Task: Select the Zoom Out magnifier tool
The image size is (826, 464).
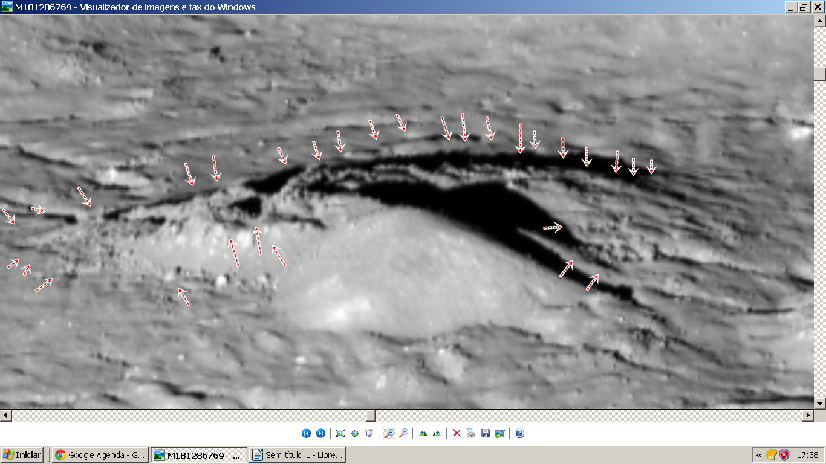Action: pos(403,433)
